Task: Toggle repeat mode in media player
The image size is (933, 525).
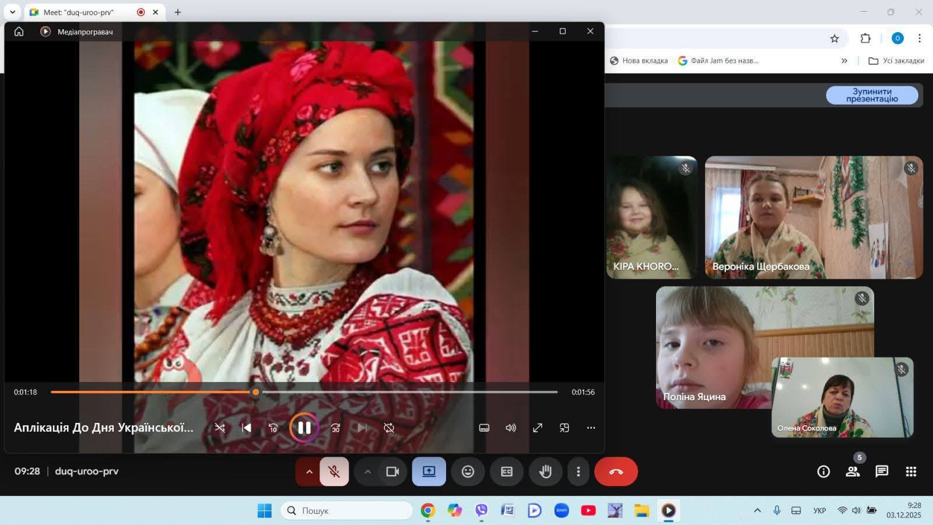Action: (x=389, y=428)
